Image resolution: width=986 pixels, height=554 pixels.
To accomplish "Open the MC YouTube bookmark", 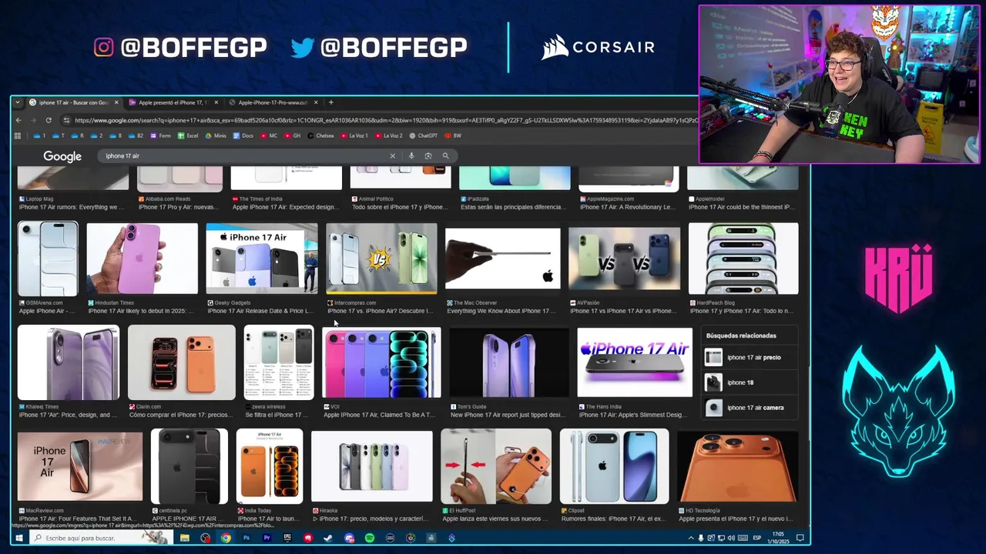I will coord(269,135).
